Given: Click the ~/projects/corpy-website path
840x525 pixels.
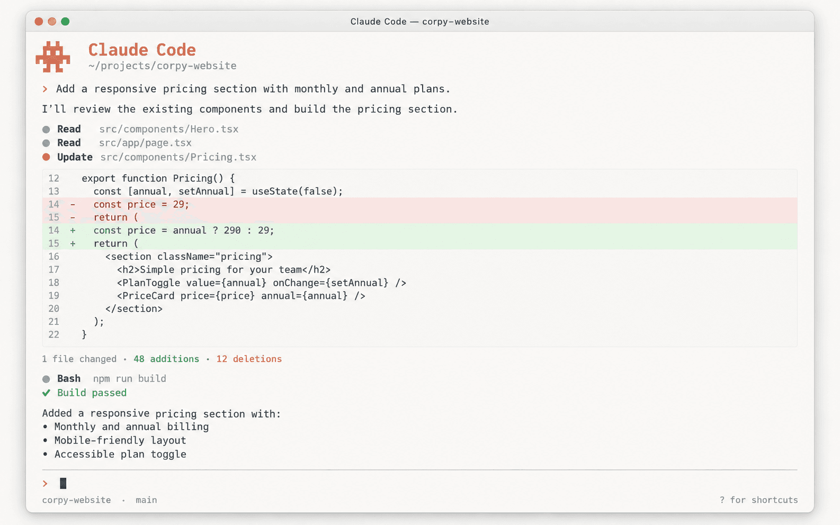Looking at the screenshot, I should tap(163, 66).
